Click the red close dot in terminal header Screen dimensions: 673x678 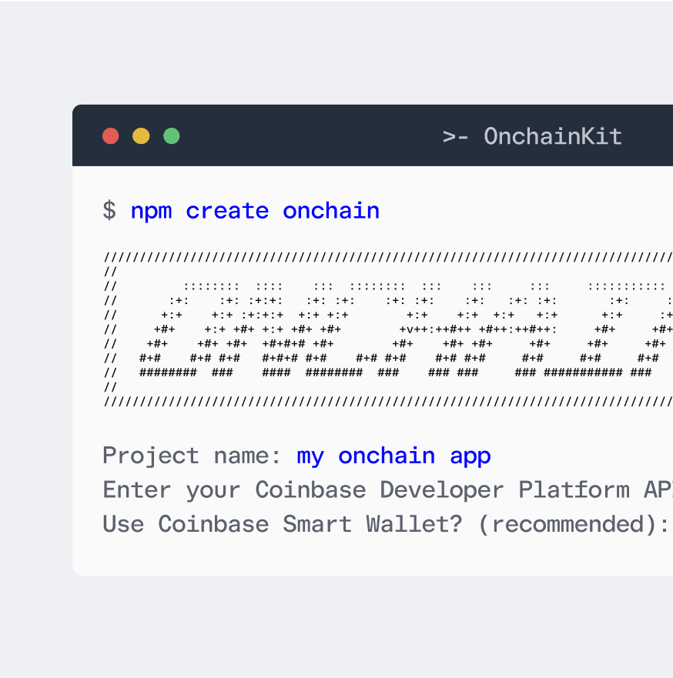click(111, 136)
